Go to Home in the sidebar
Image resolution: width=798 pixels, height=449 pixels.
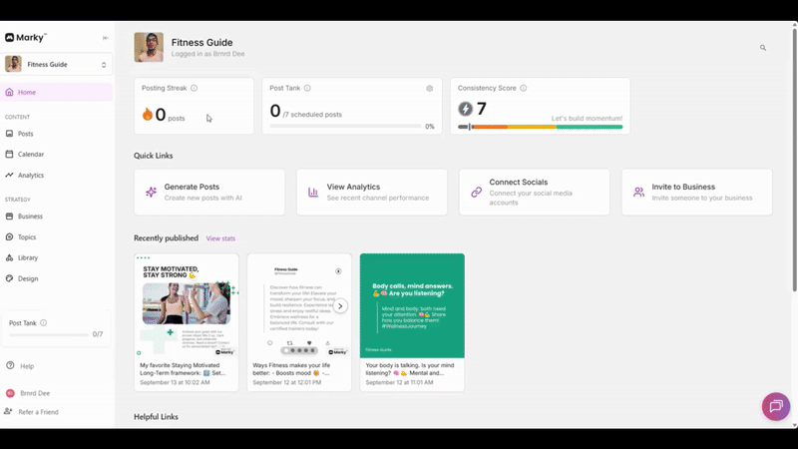[x=56, y=92]
